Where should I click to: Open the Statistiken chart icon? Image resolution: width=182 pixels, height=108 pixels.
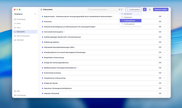[15, 40]
